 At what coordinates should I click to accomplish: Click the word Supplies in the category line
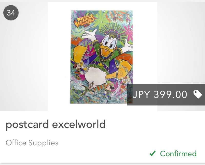43,143
